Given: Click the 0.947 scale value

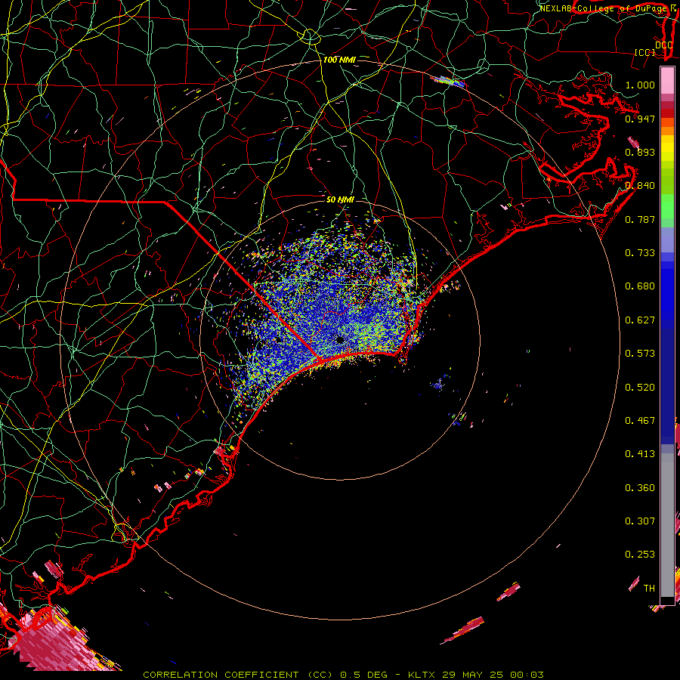Looking at the screenshot, I should point(640,119).
